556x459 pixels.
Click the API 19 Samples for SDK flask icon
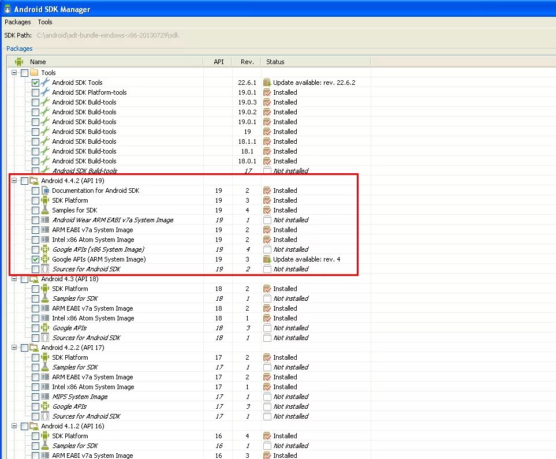point(45,210)
